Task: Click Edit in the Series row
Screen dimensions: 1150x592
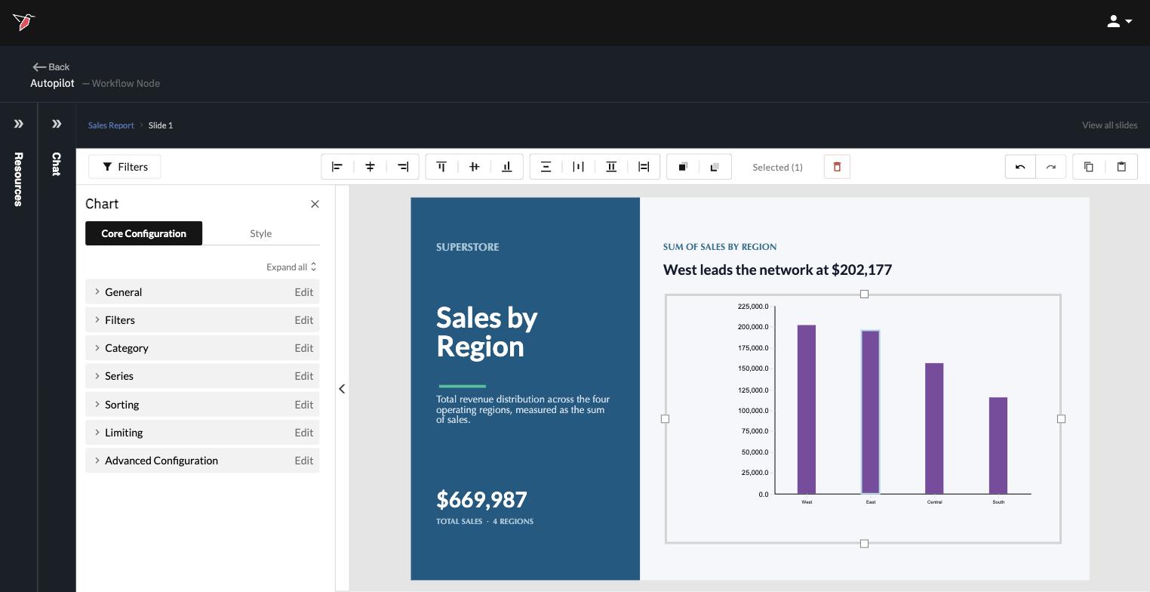Action: point(303,376)
